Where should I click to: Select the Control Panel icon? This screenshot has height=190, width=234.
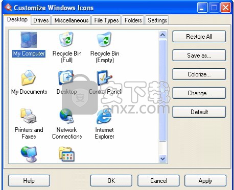104,78
